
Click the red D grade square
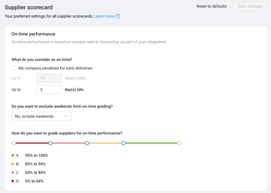(12, 181)
